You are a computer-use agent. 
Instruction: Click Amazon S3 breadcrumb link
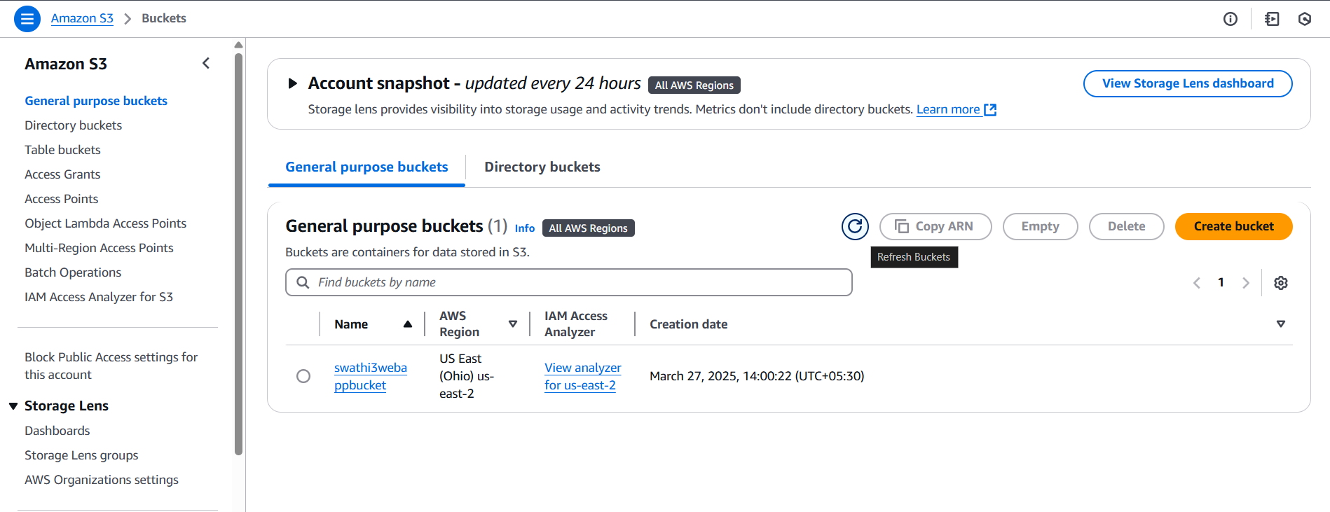(x=82, y=18)
